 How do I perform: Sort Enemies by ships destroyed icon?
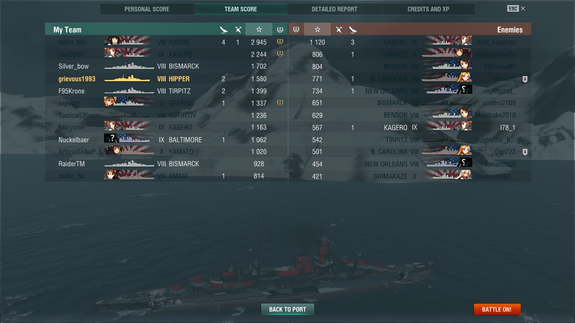coord(353,29)
